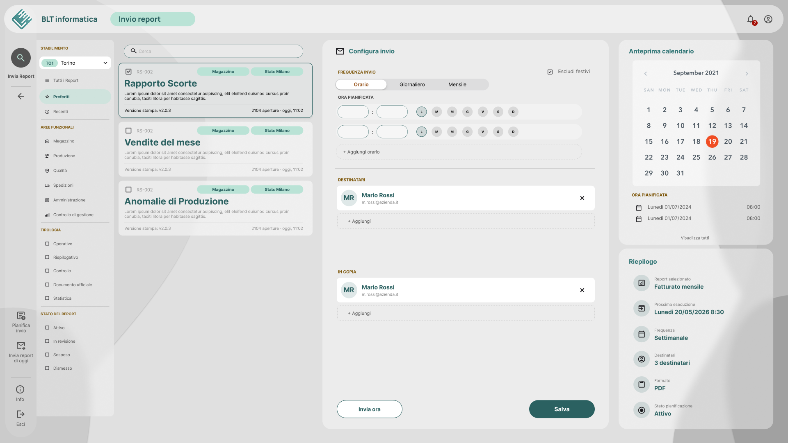The image size is (788, 443).
Task: Open Preferiti reports
Action: 75,97
